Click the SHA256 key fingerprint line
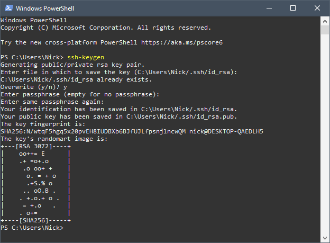Screen dimensions: 330x243 [x=132, y=131]
